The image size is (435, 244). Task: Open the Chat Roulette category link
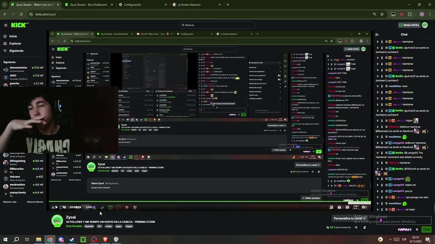point(74,226)
